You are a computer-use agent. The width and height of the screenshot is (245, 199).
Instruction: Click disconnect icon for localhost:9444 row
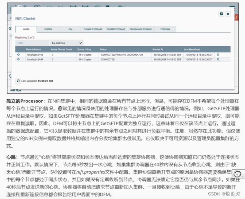[218, 59]
